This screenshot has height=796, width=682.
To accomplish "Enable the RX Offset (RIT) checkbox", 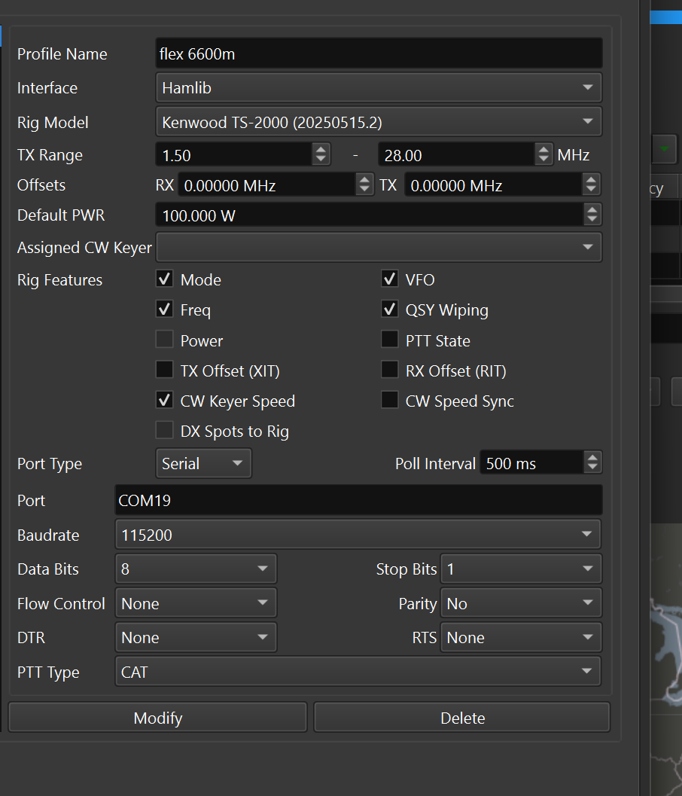I will (390, 370).
